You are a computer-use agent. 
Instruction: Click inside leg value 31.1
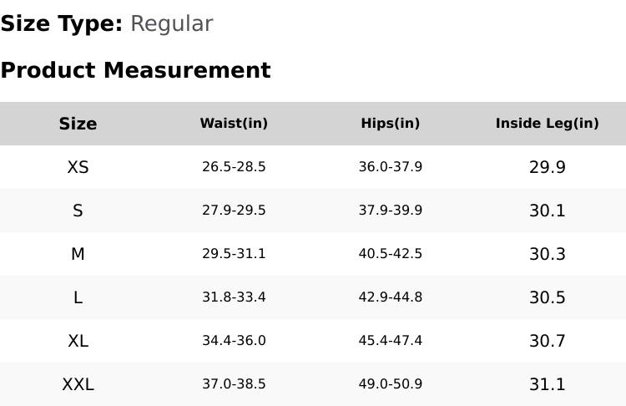[x=547, y=384]
